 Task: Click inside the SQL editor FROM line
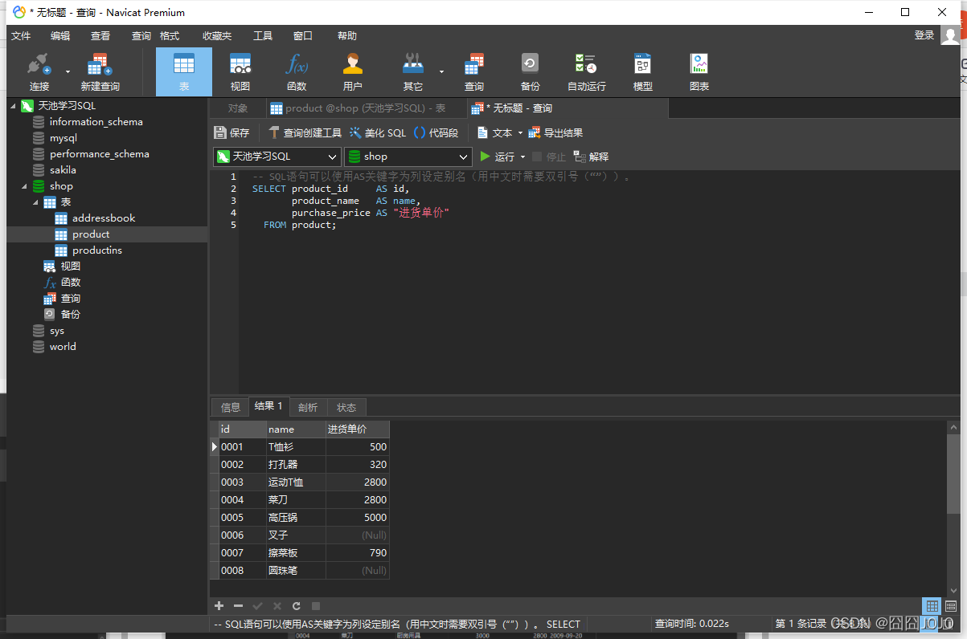(300, 225)
